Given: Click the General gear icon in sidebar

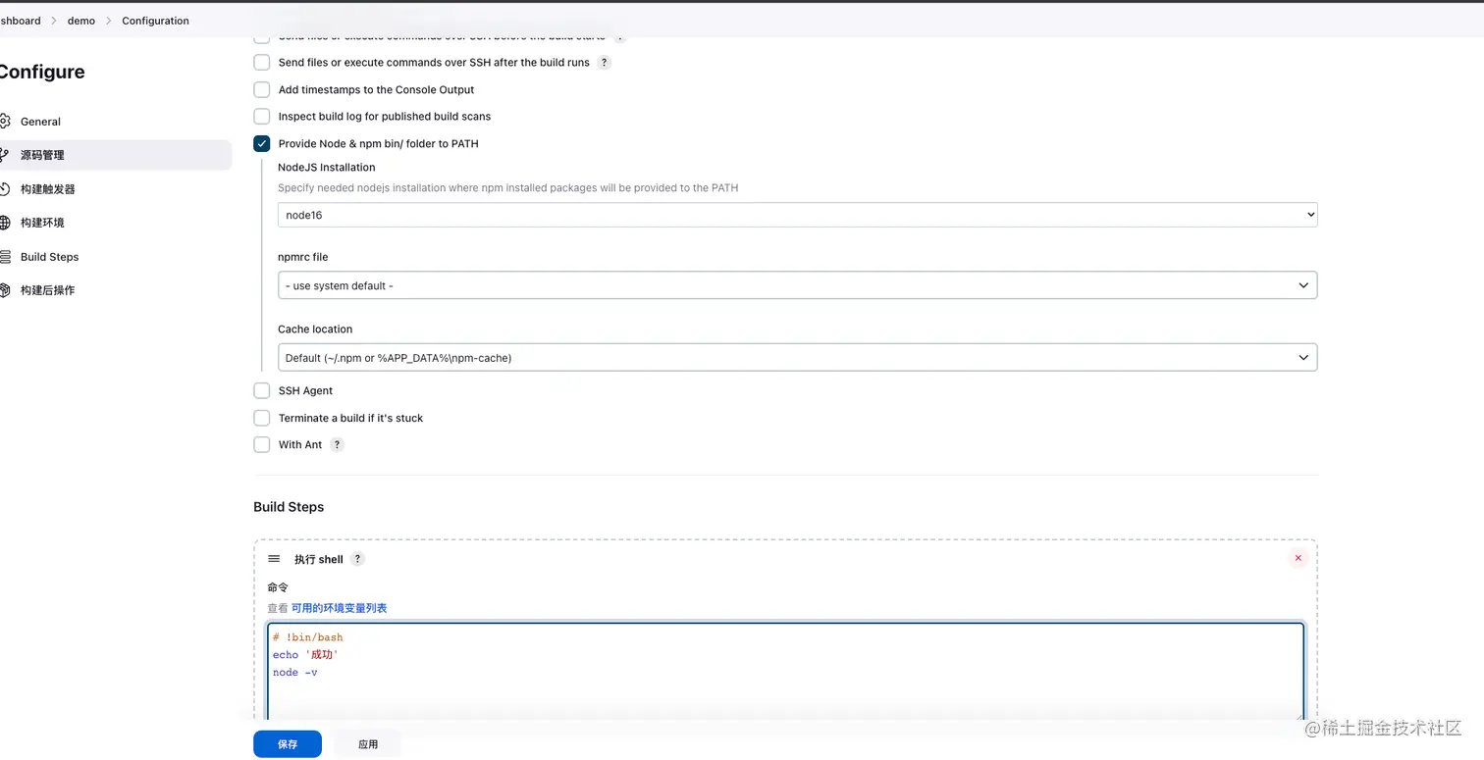Looking at the screenshot, I should (x=5, y=122).
